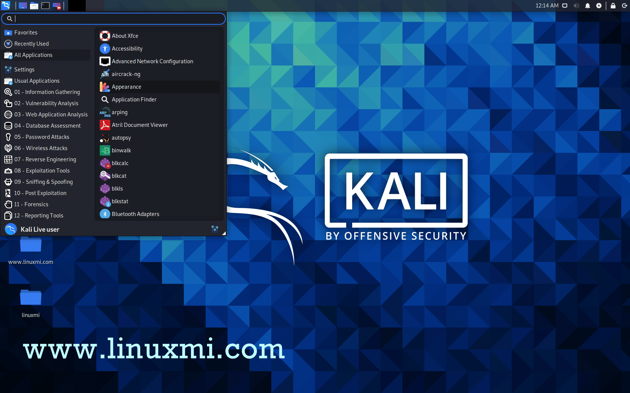Launch blkcalc
Viewport: 630px width, 393px height.
(159, 163)
